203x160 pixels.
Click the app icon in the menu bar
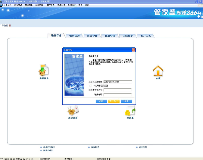click(x=1, y=5)
